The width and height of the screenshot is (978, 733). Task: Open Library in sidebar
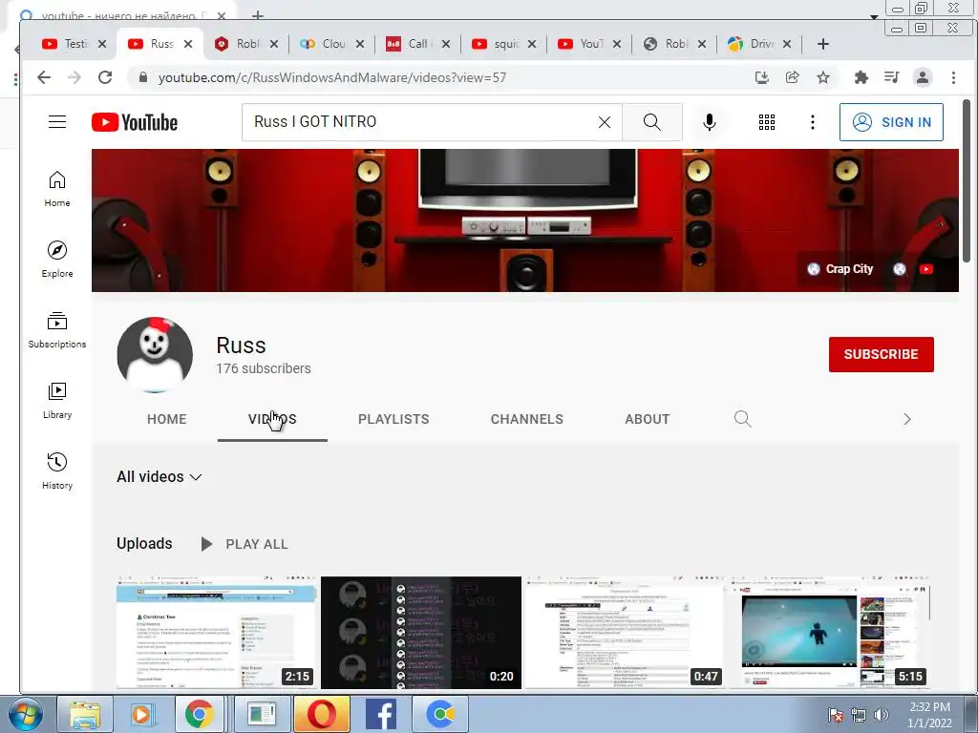(x=57, y=400)
